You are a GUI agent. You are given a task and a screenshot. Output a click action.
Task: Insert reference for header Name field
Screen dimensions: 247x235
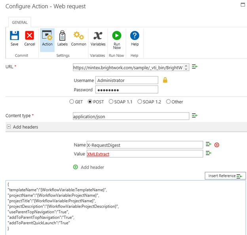point(208,144)
